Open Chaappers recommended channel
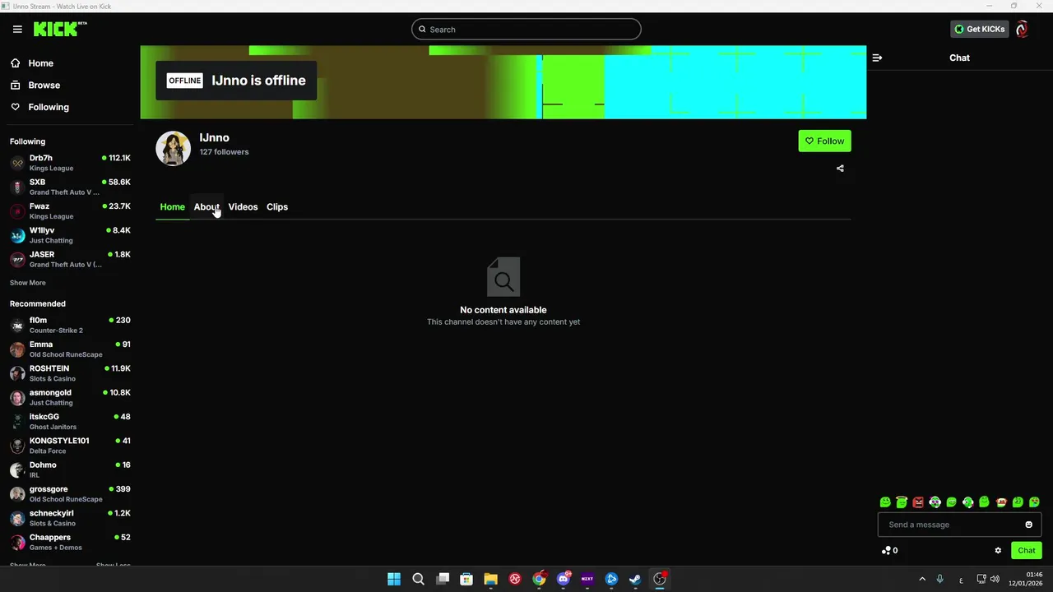 70,542
